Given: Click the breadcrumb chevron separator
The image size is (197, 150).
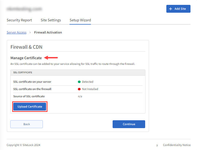Looking at the screenshot, I should pos(30,32).
